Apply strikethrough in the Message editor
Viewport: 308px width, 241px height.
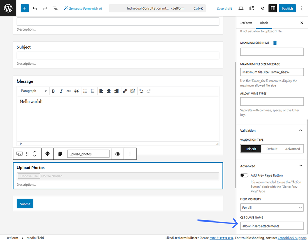pyautogui.click(x=69, y=91)
